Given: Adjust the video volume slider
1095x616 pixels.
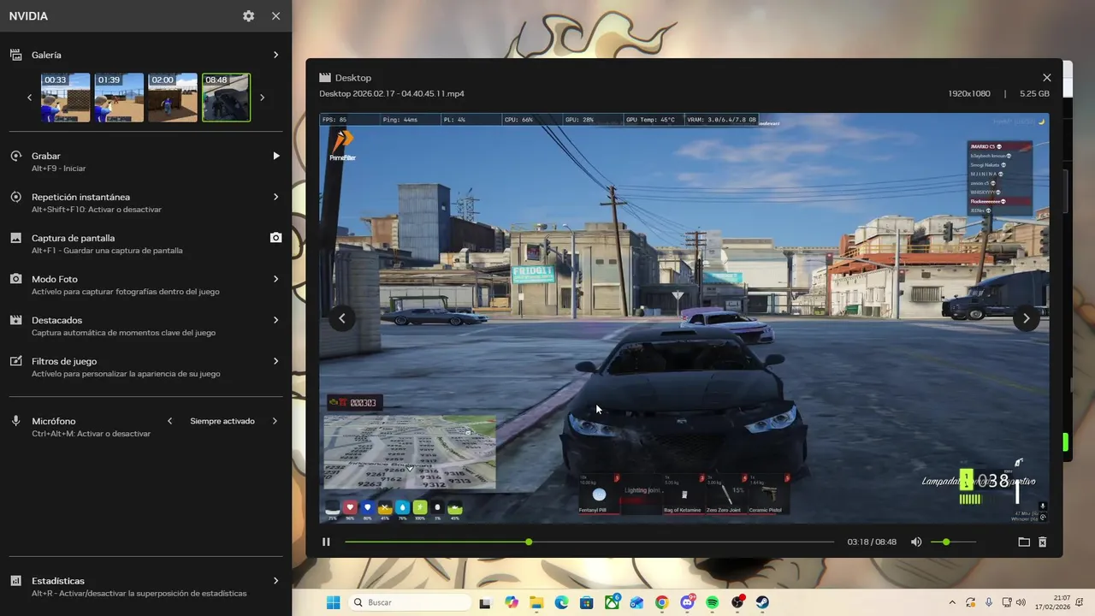Looking at the screenshot, I should tap(953, 542).
